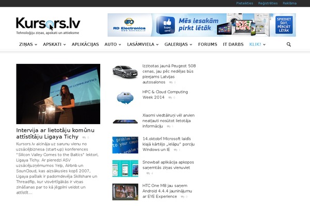Image resolution: width=310 pixels, height=206 pixels.
Task: Click the Reģistrēties link
Action: tap(268, 3)
